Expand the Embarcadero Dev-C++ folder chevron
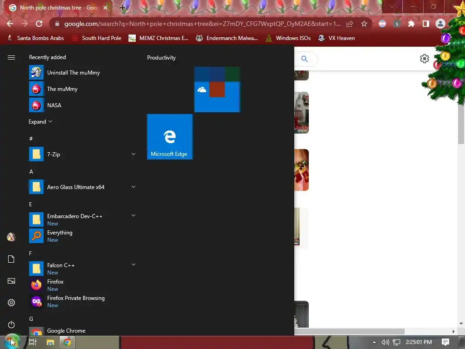Image resolution: width=465 pixels, height=349 pixels. 134,215
